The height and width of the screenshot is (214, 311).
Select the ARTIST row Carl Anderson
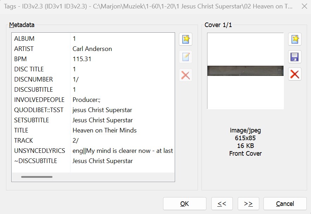[92, 49]
